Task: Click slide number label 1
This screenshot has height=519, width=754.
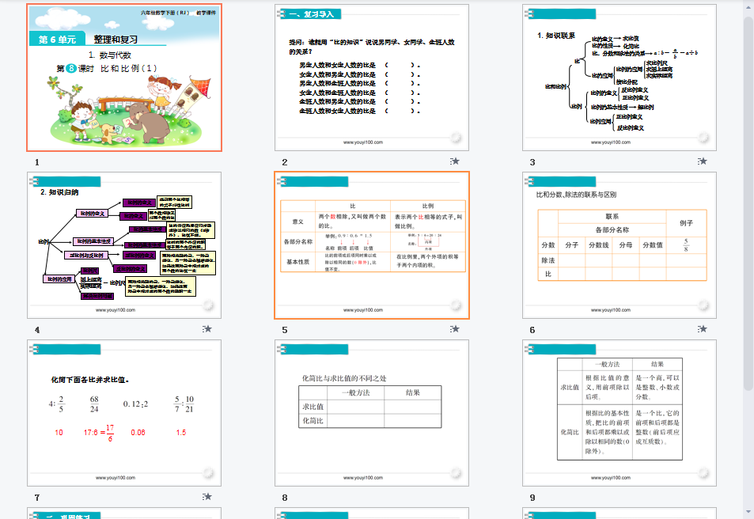Action: point(37,162)
